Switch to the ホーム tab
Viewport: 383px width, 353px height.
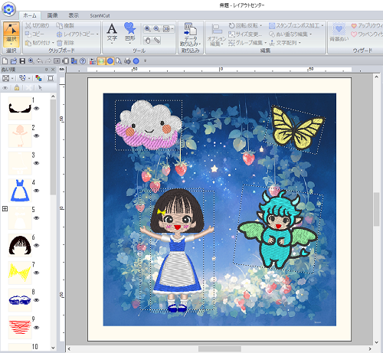click(x=30, y=15)
